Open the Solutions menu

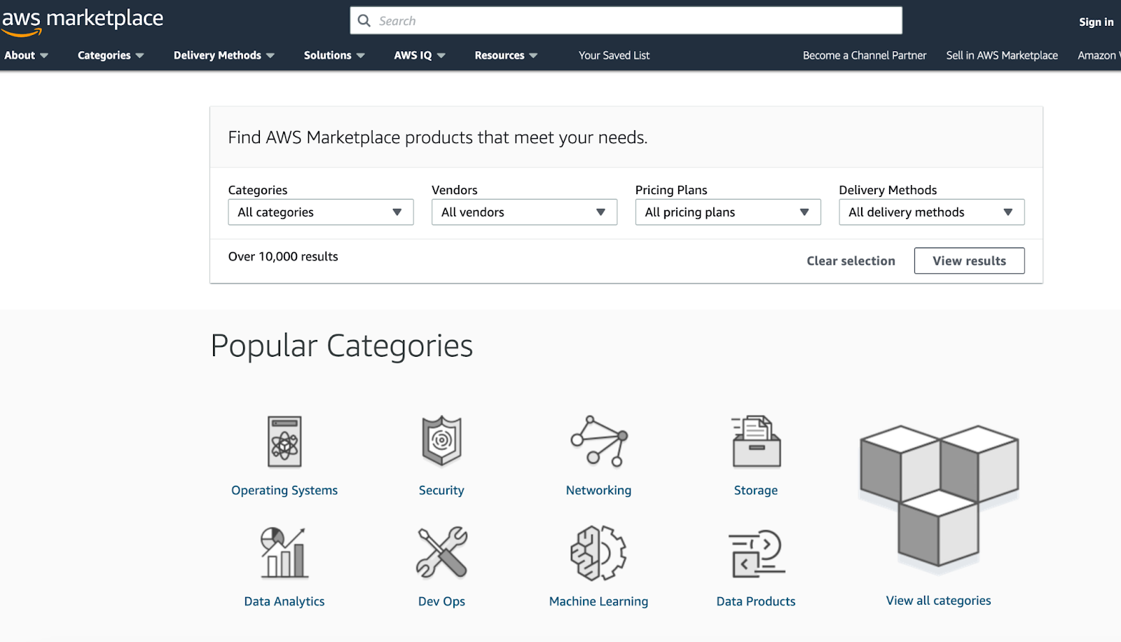tap(334, 55)
